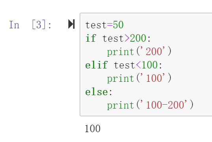Click the greater-than operator before 200

pyautogui.click(x=127, y=38)
